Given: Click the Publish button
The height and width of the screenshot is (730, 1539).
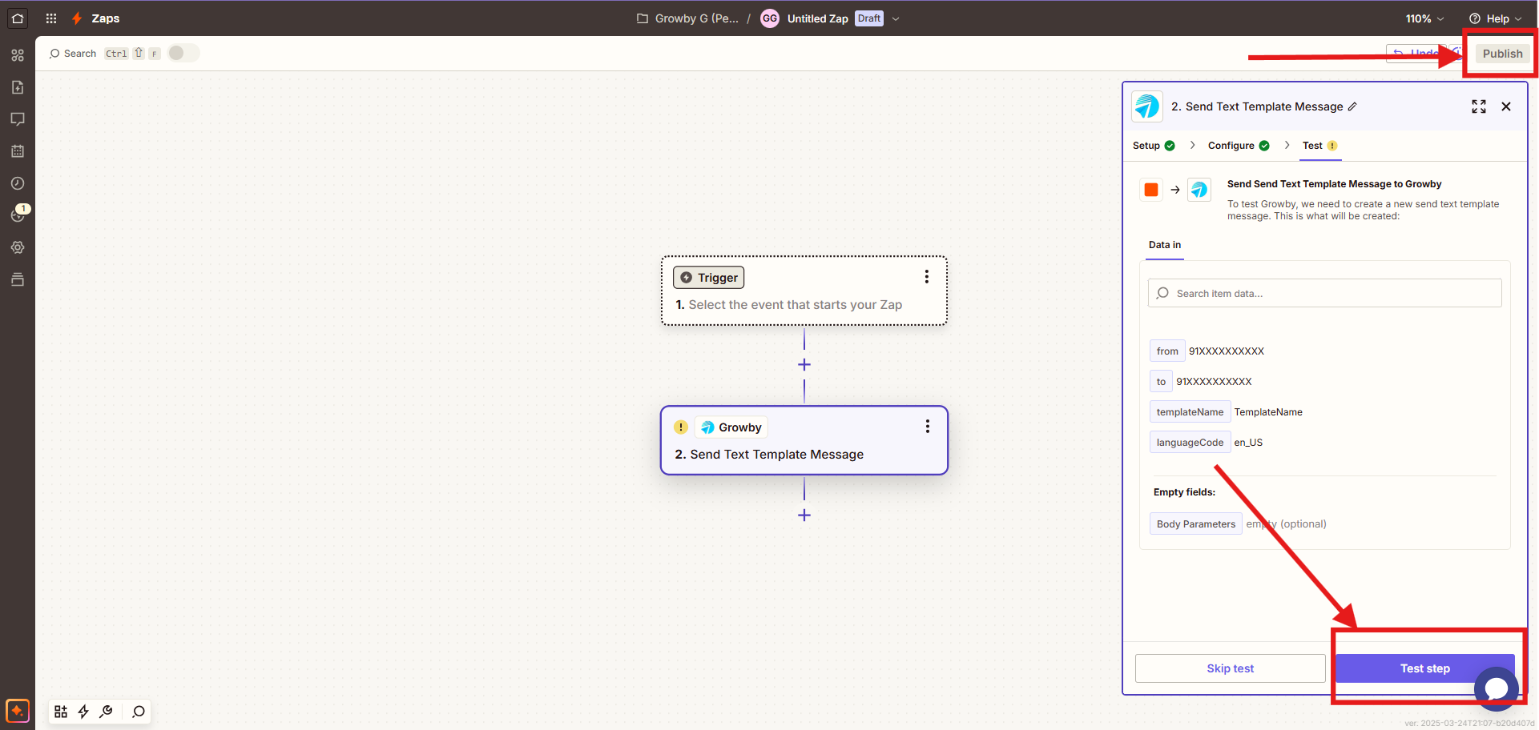Looking at the screenshot, I should coord(1502,54).
